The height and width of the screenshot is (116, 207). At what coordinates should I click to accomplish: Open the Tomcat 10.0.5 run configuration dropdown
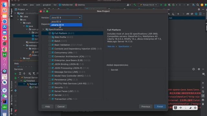(148, 5)
